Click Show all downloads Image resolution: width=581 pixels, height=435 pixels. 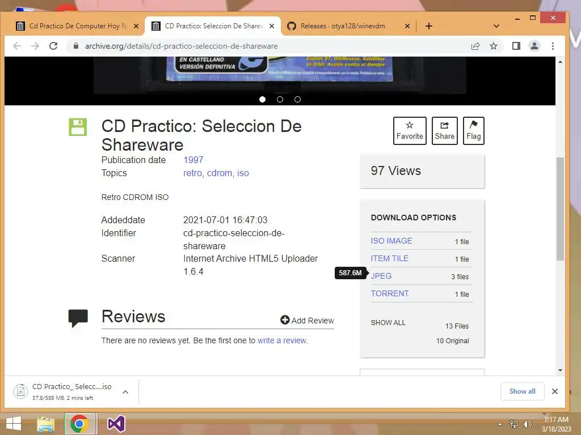click(522, 391)
